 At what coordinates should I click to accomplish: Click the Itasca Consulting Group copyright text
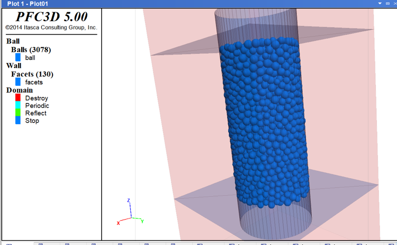51,28
